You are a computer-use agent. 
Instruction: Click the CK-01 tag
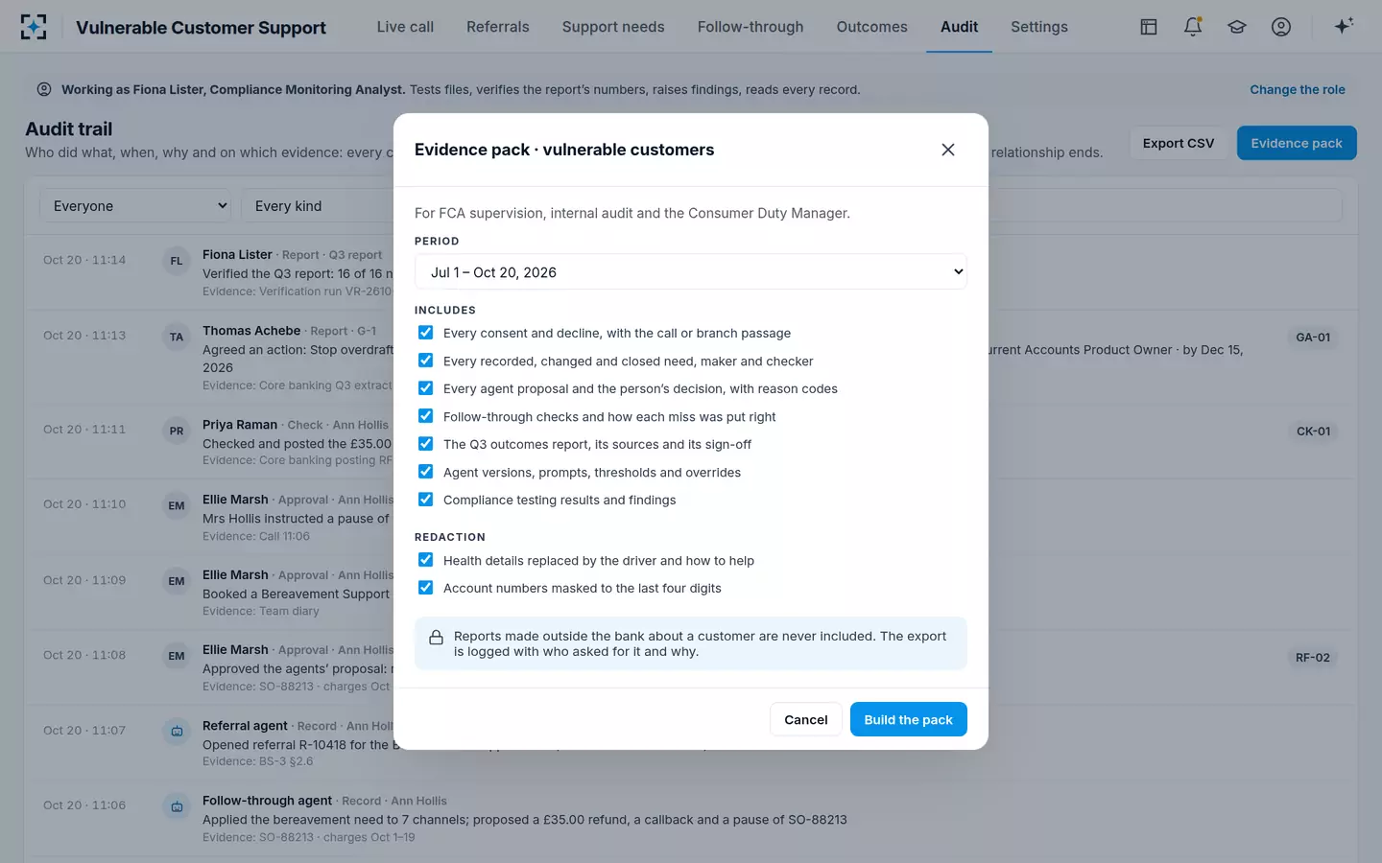click(x=1313, y=431)
